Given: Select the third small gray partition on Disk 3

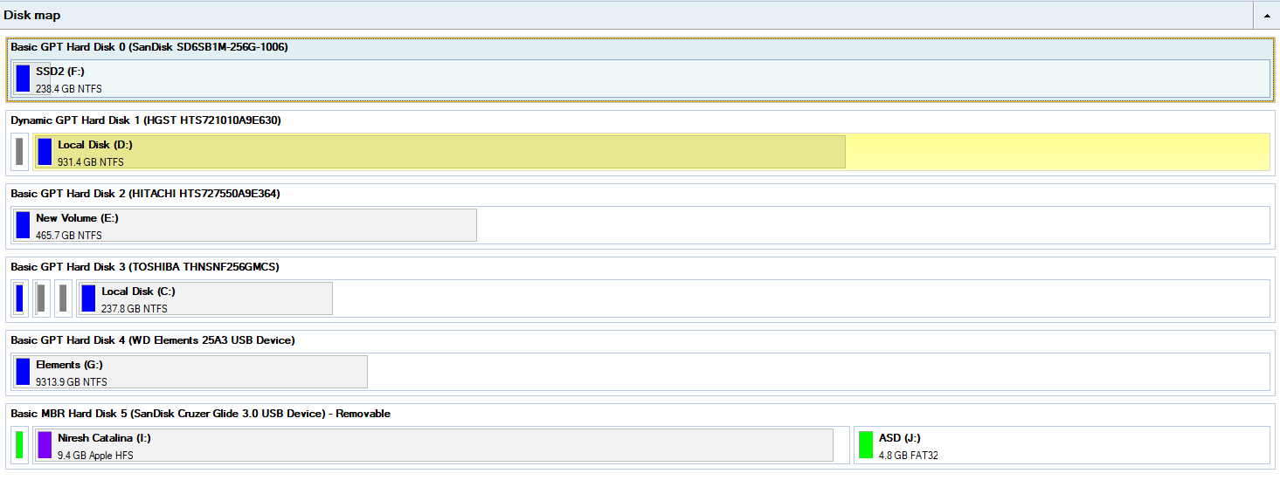Looking at the screenshot, I should point(63,298).
